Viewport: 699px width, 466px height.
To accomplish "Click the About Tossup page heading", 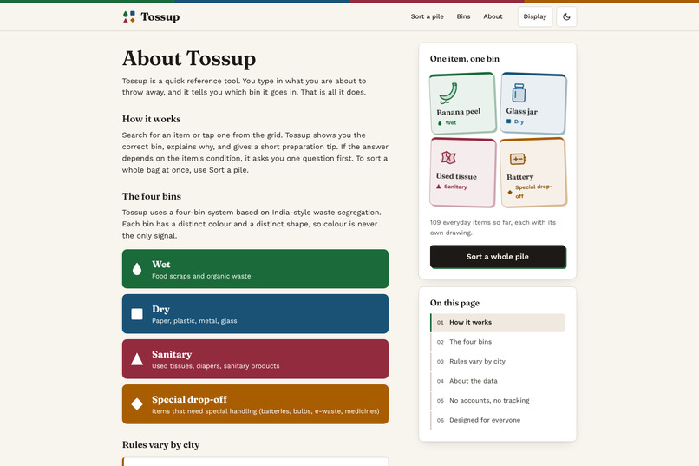I will coord(189,58).
